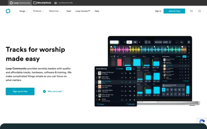Open the Help menu item
The height and width of the screenshot is (129, 207).
(x=97, y=11)
